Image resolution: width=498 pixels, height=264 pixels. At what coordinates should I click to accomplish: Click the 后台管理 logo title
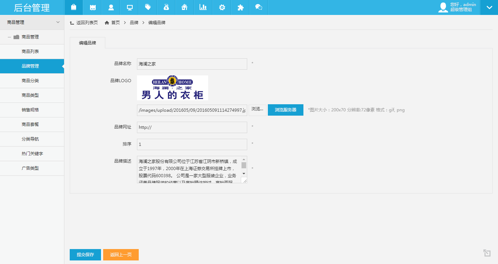pos(32,7)
